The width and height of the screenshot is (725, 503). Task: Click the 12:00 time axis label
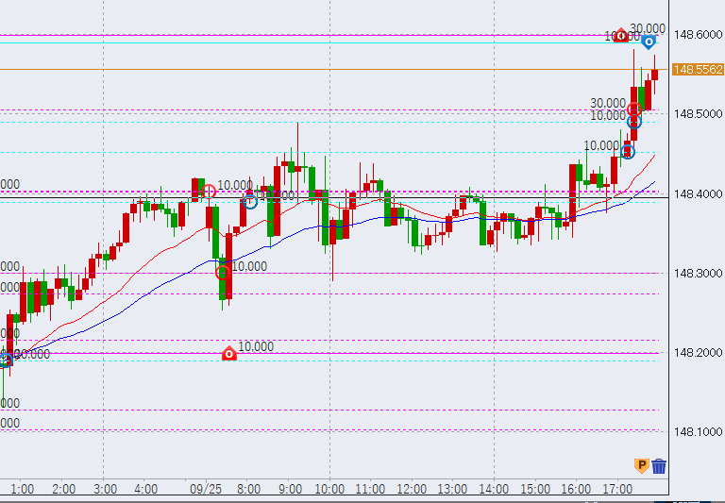(x=412, y=490)
